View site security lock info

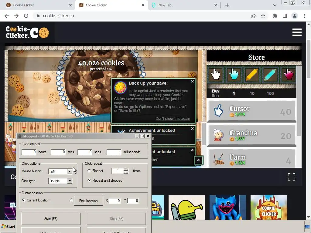coord(38,16)
